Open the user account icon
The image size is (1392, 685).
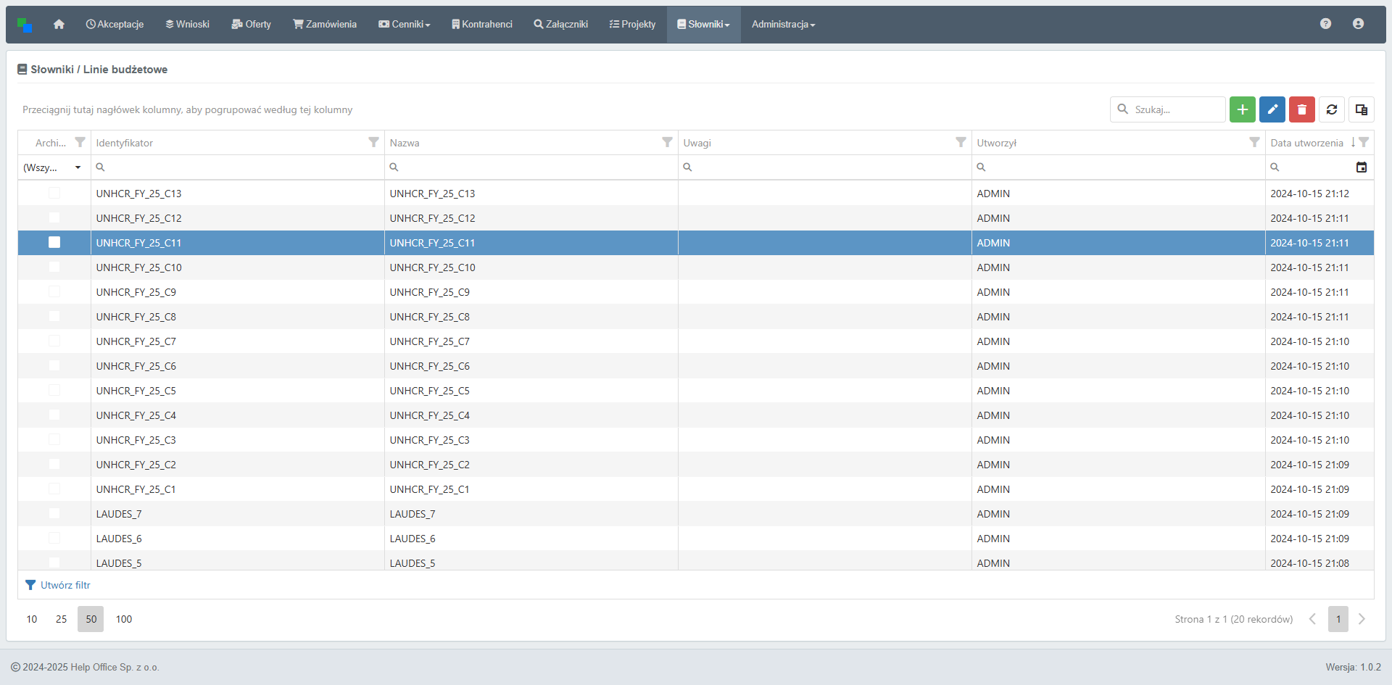(x=1358, y=24)
